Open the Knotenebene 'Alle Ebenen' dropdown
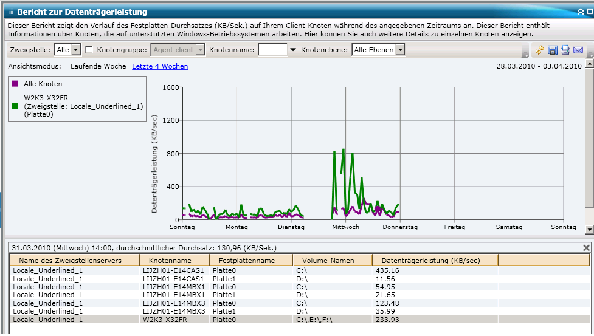 coord(399,50)
